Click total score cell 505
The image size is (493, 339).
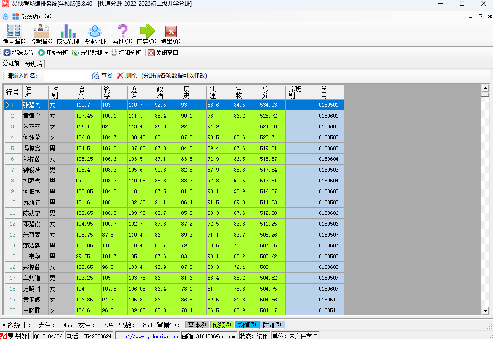[x=272, y=268]
